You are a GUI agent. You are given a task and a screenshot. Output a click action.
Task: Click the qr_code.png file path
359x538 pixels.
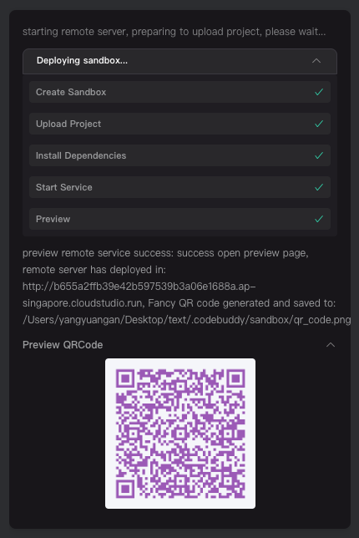pos(186,320)
